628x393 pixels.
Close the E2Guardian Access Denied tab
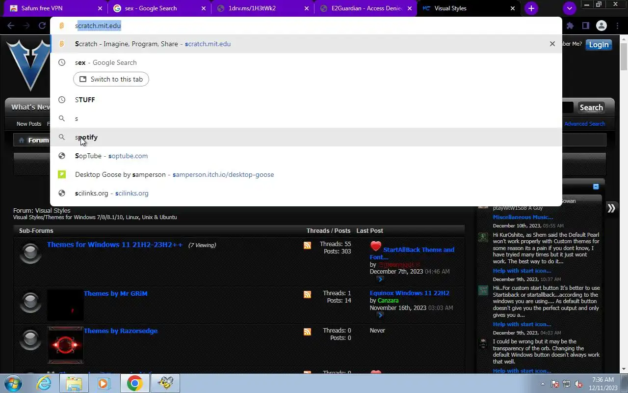coord(410,8)
